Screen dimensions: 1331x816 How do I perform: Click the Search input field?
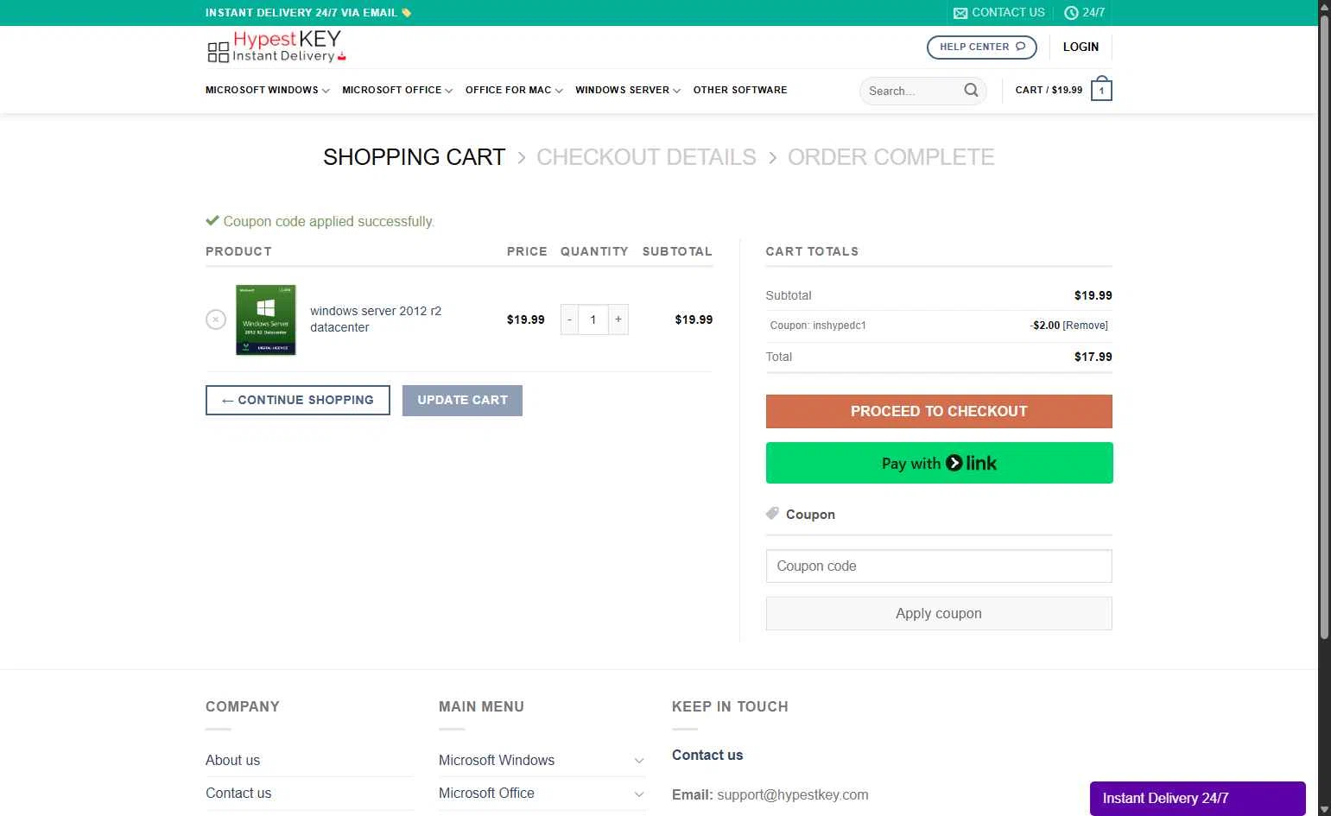(914, 91)
